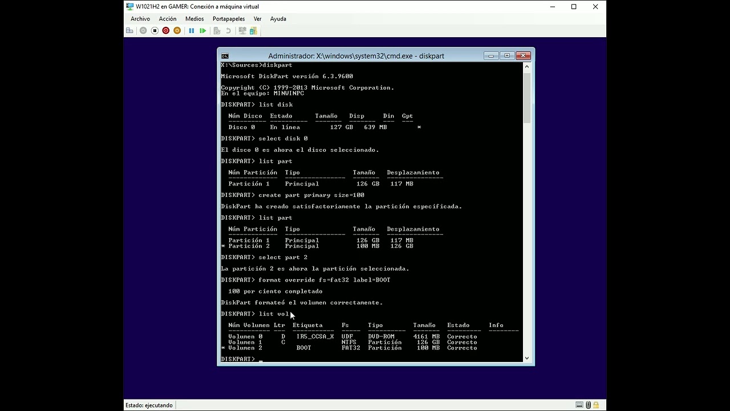Click the 'BOOT' label in Volumen 2 row
The height and width of the screenshot is (411, 730).
coord(304,348)
